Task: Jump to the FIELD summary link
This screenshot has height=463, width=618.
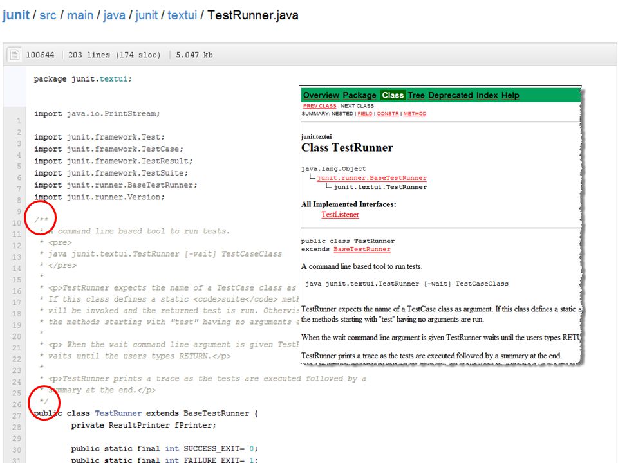Action: point(365,113)
